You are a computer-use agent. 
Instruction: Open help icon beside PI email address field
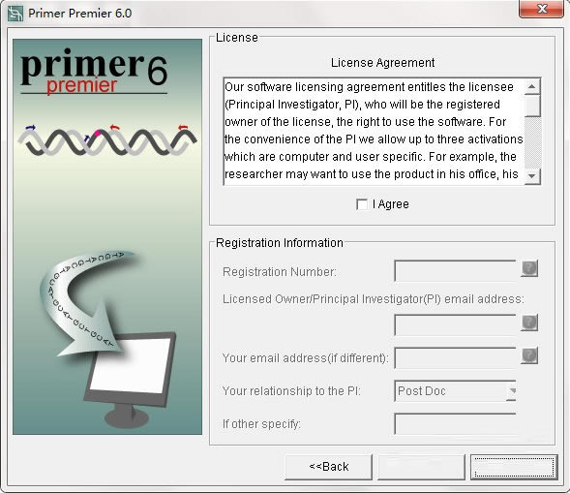click(529, 322)
